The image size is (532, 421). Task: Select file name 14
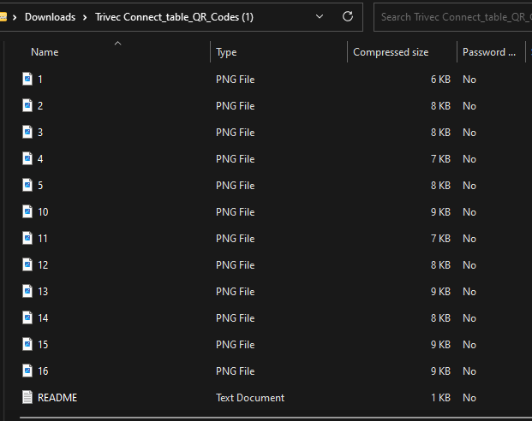(43, 318)
